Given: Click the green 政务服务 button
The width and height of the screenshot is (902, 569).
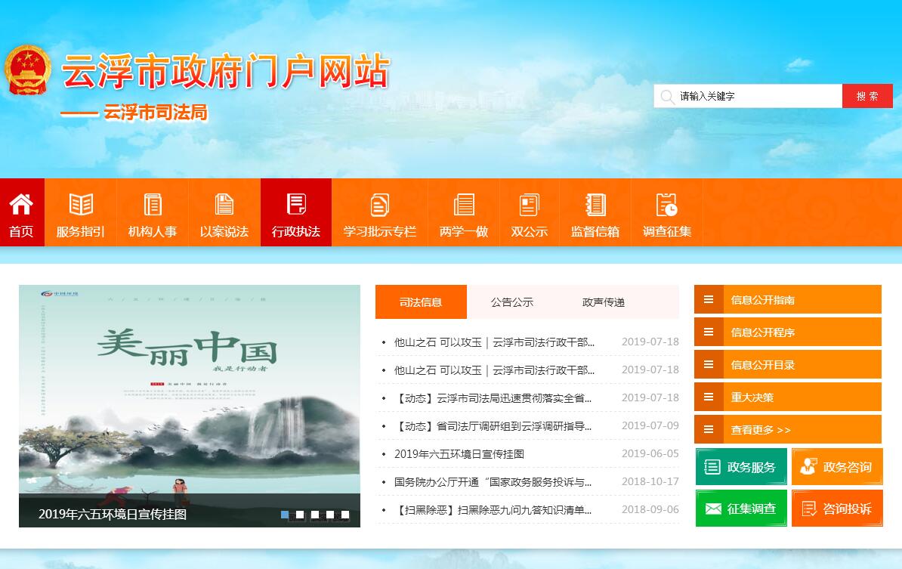Looking at the screenshot, I should [741, 467].
